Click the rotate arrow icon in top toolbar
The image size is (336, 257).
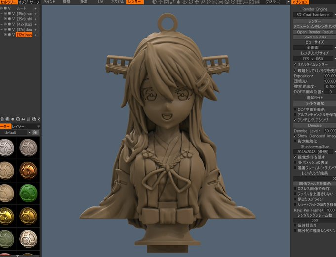coord(191,2)
